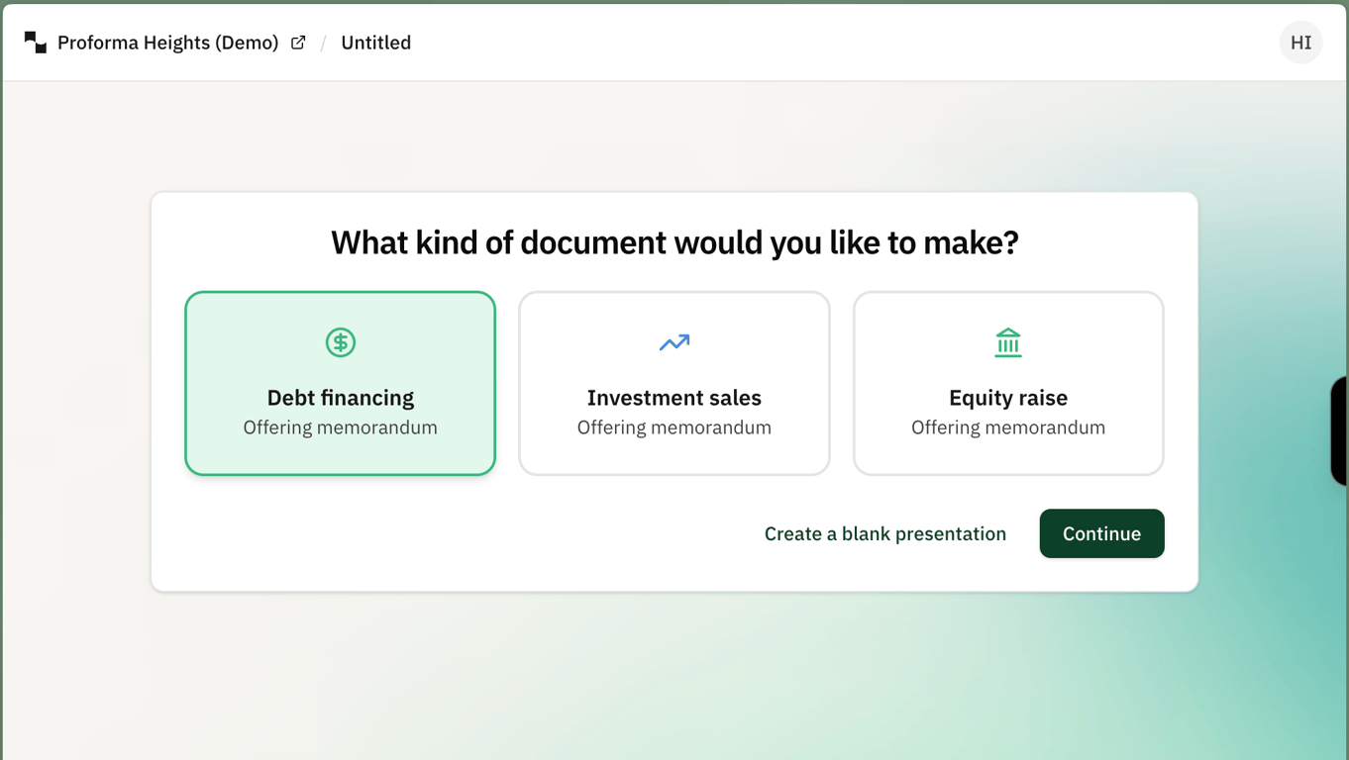Click the Proforma logo in the top-left corner
This screenshot has height=760, width=1349.
pos(36,42)
